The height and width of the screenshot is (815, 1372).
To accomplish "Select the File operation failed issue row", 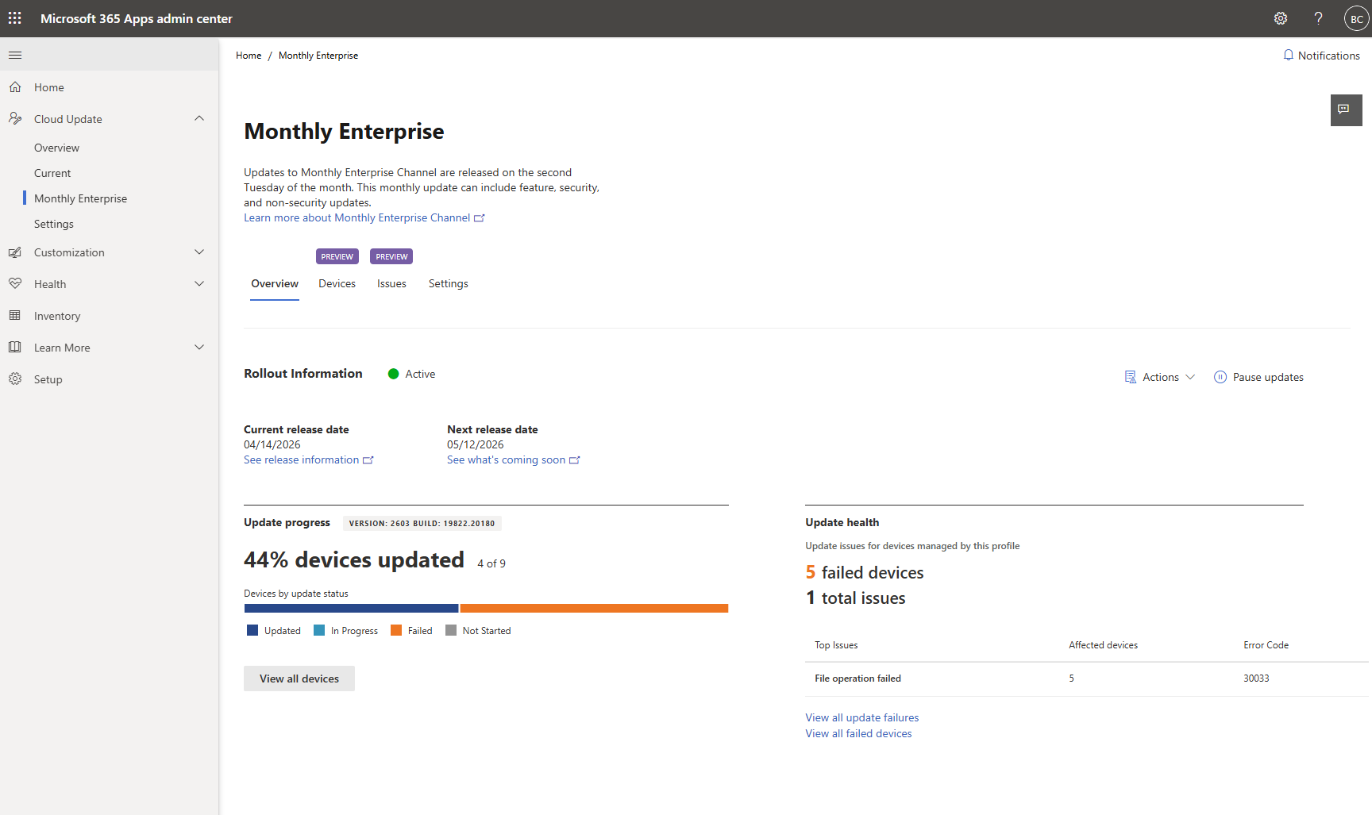I will click(x=857, y=679).
